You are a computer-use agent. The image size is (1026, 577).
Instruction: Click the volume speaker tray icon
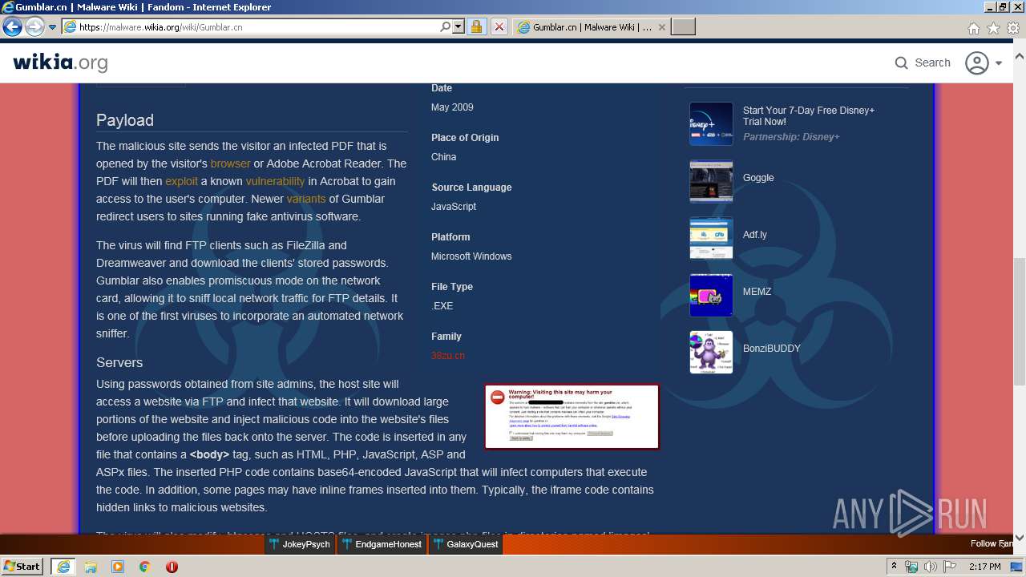(930, 567)
